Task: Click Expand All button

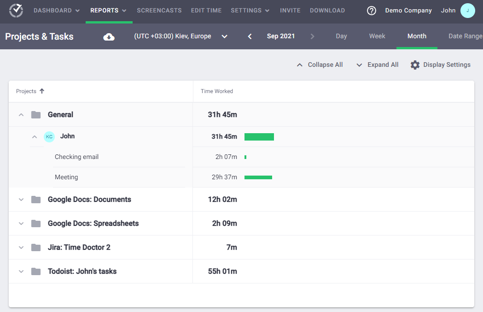Action: pos(377,65)
